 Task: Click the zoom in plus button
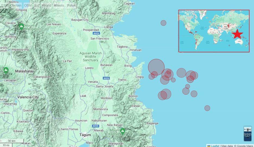pos(247,130)
